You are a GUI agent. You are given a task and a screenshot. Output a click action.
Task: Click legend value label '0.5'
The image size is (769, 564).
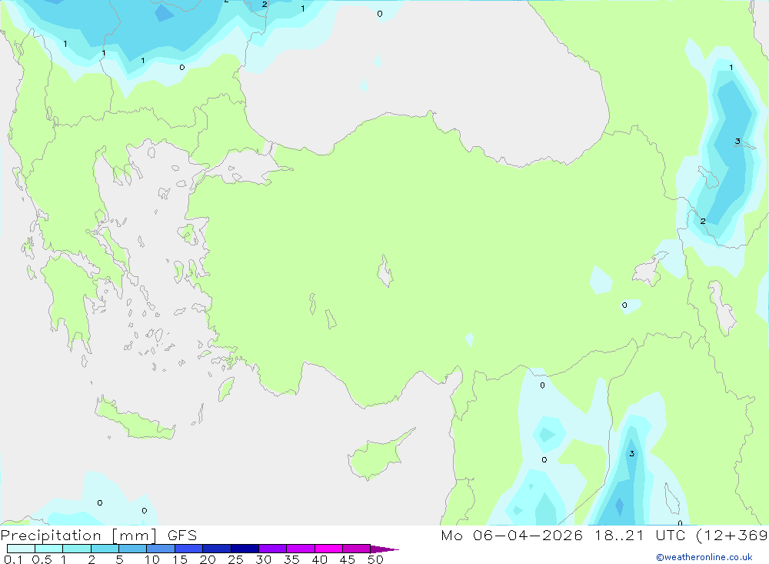click(x=42, y=559)
